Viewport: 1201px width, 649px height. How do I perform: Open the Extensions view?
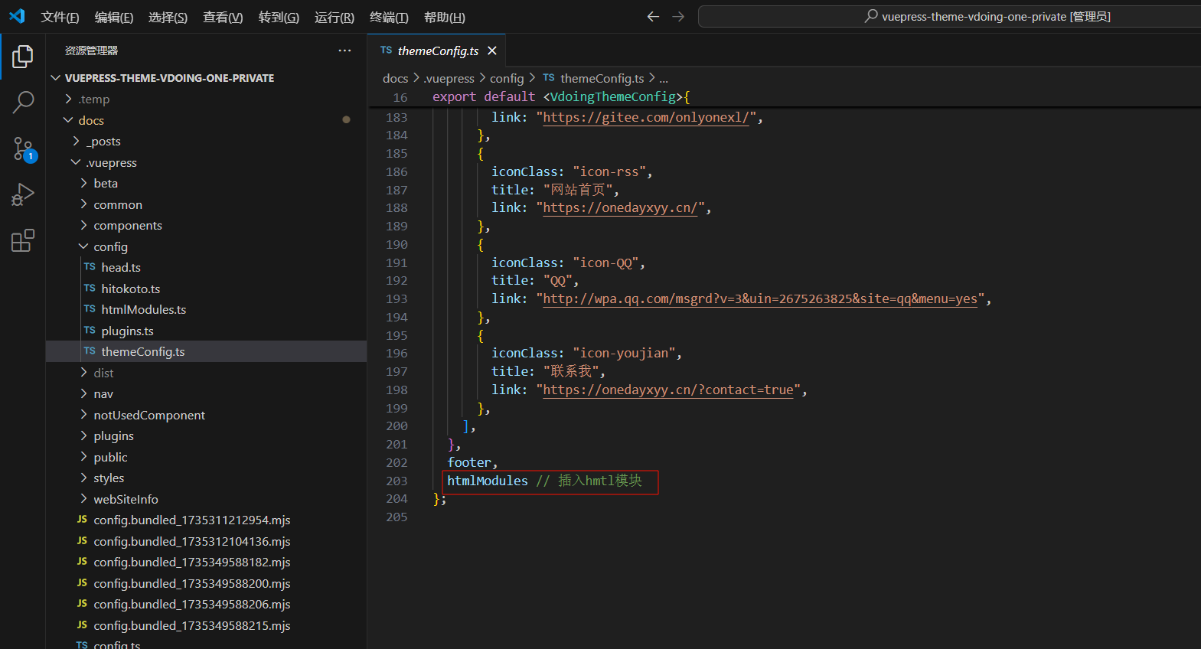click(23, 240)
